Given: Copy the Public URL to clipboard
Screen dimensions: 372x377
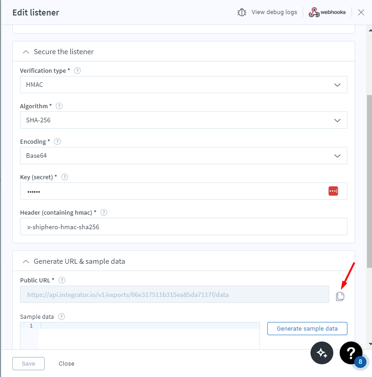Looking at the screenshot, I should click(x=340, y=297).
